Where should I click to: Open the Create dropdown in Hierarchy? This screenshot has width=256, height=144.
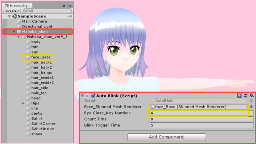tap(12, 11)
